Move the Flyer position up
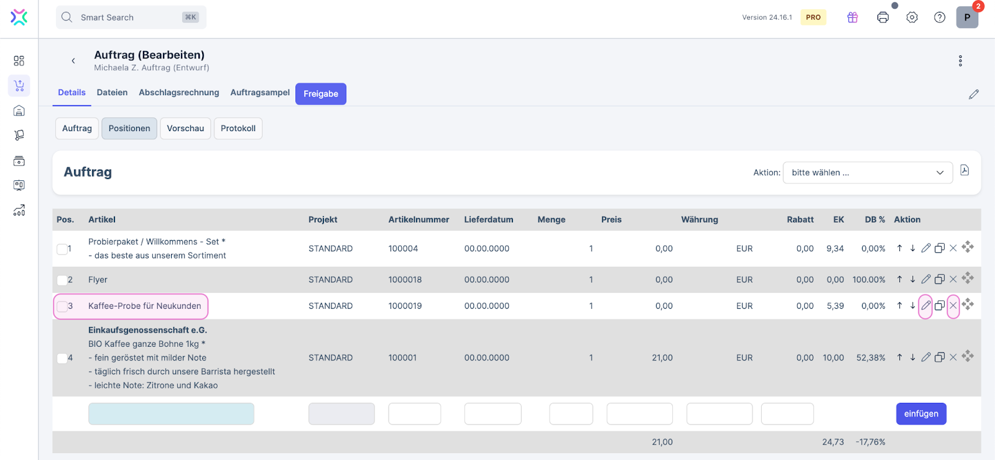The image size is (995, 460). (899, 280)
